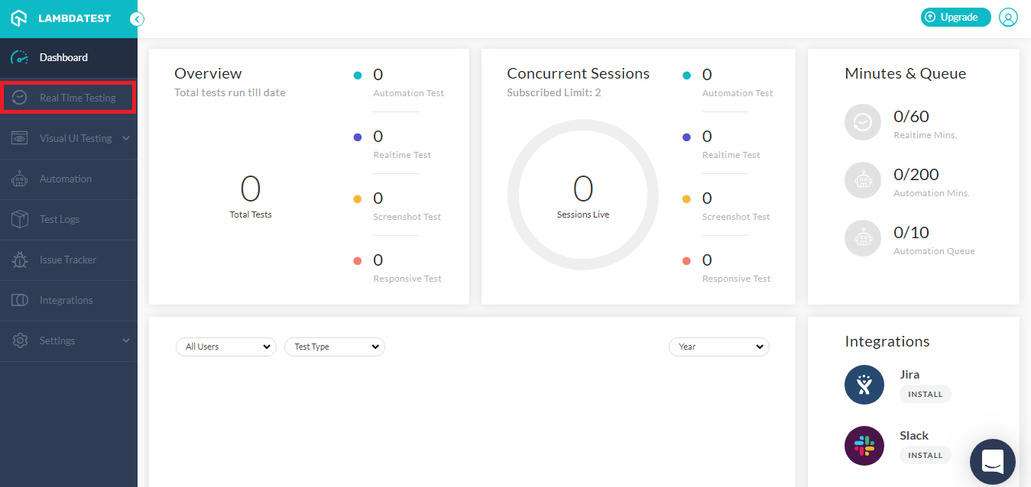
Task: Open the user profile account menu
Action: [x=1008, y=17]
